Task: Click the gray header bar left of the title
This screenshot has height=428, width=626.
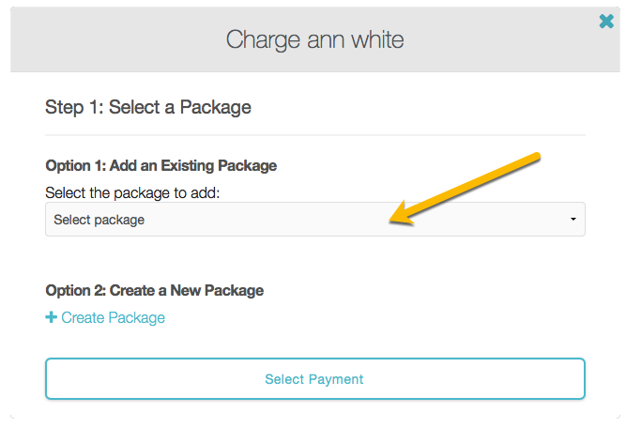Action: (x=113, y=40)
